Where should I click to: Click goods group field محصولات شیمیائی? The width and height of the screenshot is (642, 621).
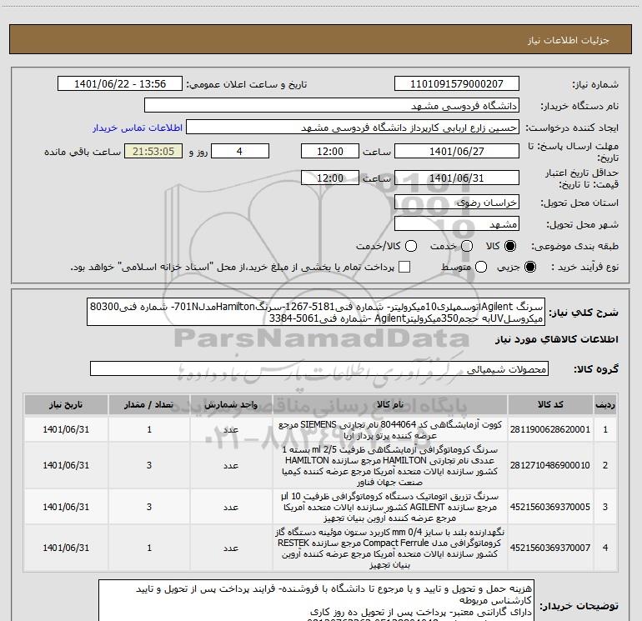(x=319, y=368)
